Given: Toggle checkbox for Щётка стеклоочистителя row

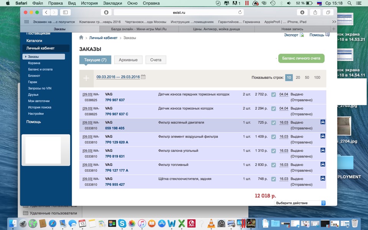Looking at the screenshot, I should click(273, 179).
